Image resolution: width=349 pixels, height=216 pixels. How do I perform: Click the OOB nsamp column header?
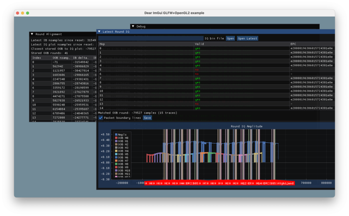tap(61, 58)
